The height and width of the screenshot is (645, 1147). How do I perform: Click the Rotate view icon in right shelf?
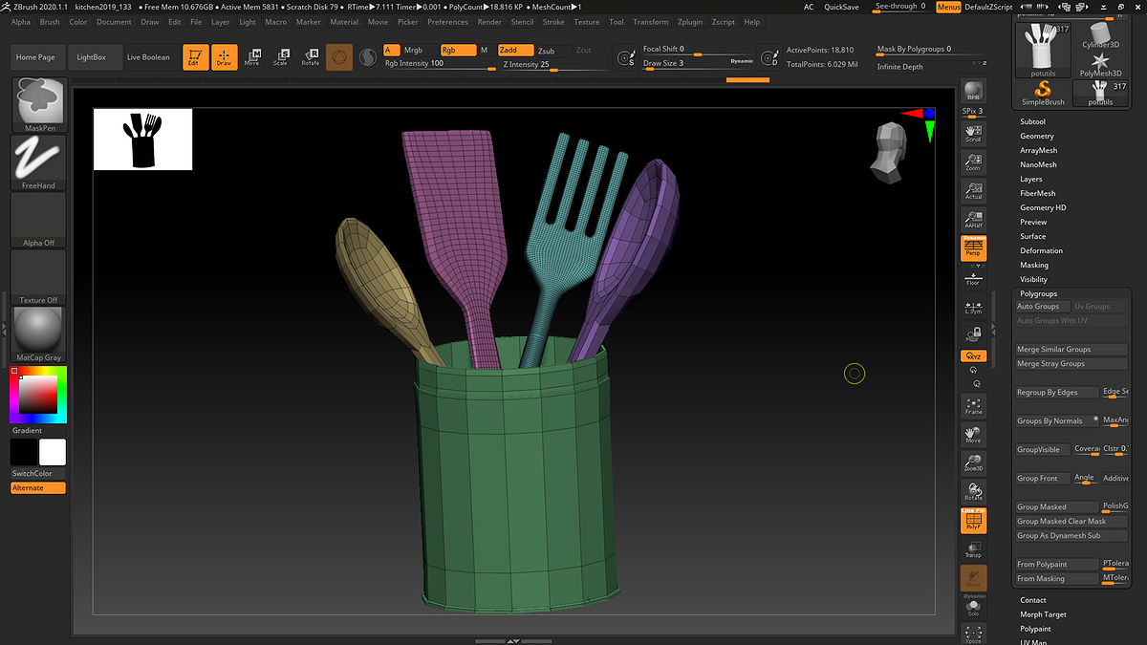coord(973,491)
